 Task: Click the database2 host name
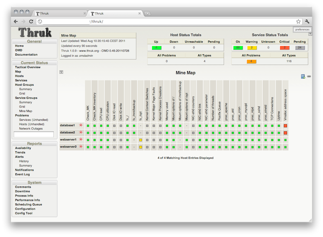coord(67,133)
